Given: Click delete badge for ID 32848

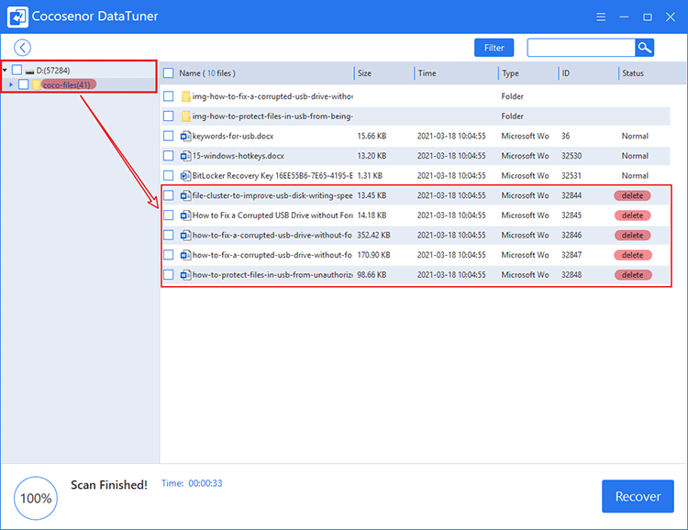Looking at the screenshot, I should click(x=632, y=275).
